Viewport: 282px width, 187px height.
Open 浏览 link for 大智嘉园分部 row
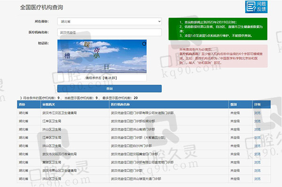coord(258,138)
